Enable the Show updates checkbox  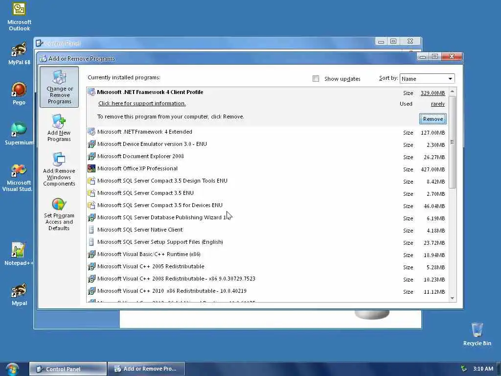click(x=316, y=79)
